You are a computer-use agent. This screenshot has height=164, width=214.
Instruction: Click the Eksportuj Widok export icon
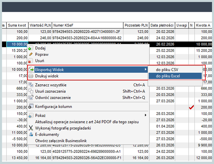click(31, 70)
